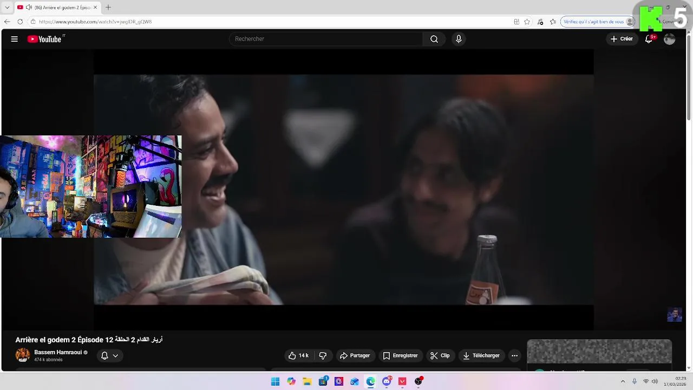Open the Windows Start menu

[x=275, y=381]
